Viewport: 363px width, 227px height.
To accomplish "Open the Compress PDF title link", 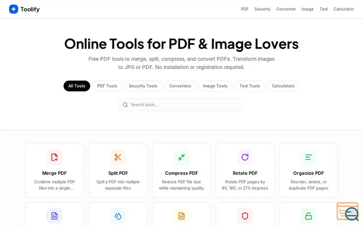I will pyautogui.click(x=181, y=173).
